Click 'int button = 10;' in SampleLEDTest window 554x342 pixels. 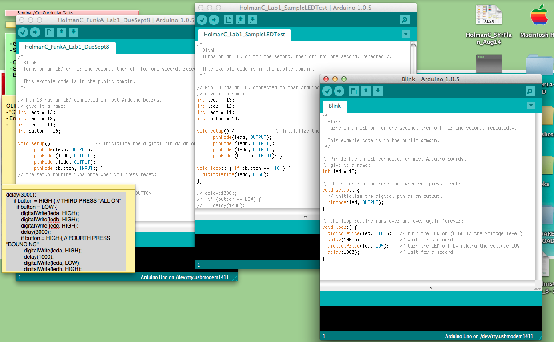click(218, 118)
